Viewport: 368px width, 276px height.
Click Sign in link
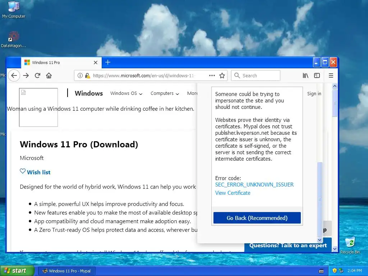[x=314, y=94]
